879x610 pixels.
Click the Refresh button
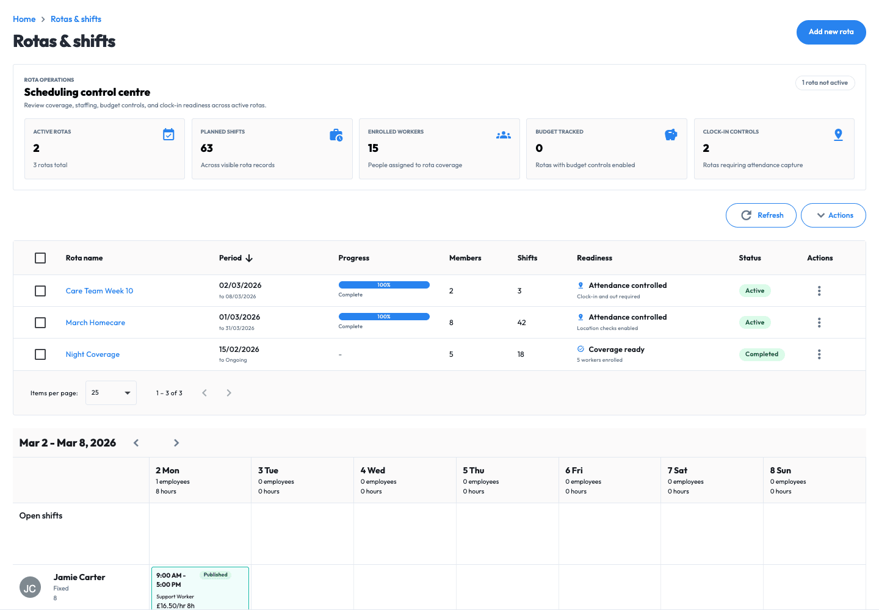(761, 215)
